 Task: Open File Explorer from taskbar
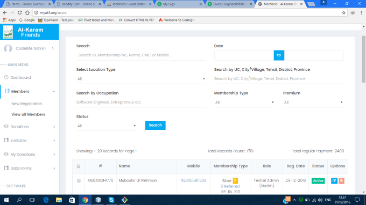click(59, 200)
